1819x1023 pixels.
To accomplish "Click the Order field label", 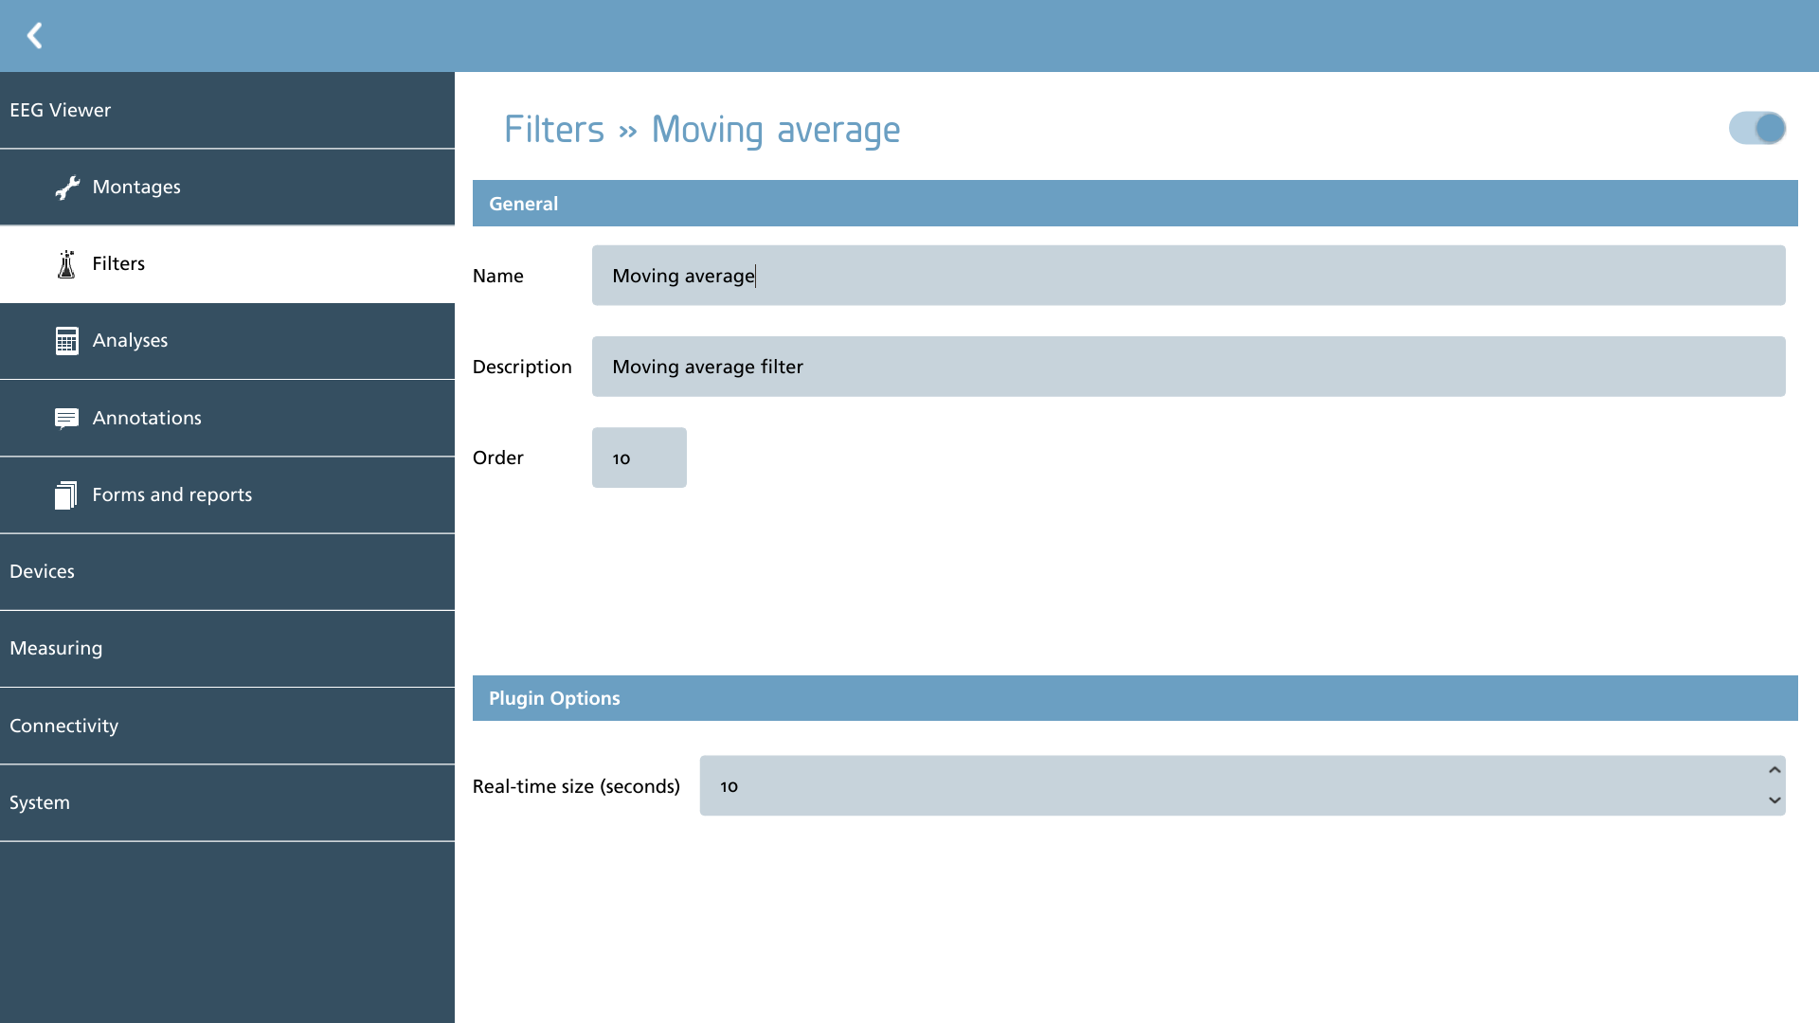I will click(497, 458).
